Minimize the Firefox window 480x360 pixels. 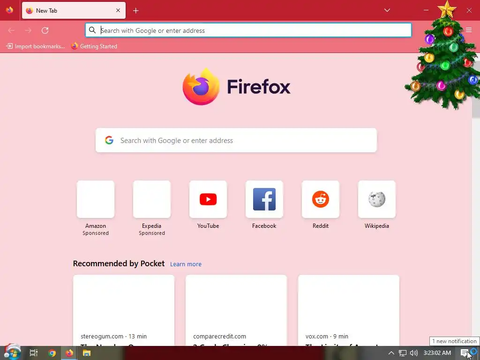click(426, 10)
